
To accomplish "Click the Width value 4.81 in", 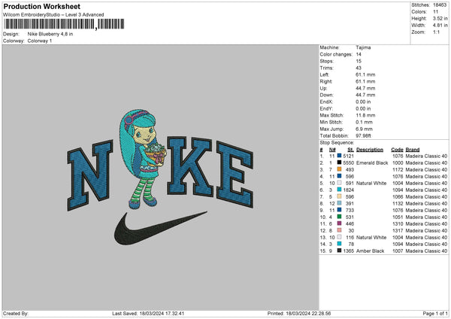I will pos(440,26).
